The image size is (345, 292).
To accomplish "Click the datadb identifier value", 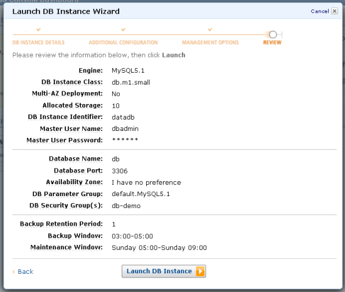I will pyautogui.click(x=123, y=117).
